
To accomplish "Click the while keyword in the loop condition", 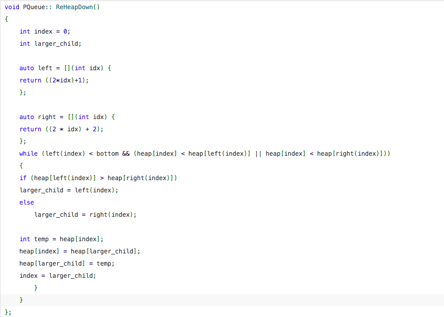I will click(28, 153).
